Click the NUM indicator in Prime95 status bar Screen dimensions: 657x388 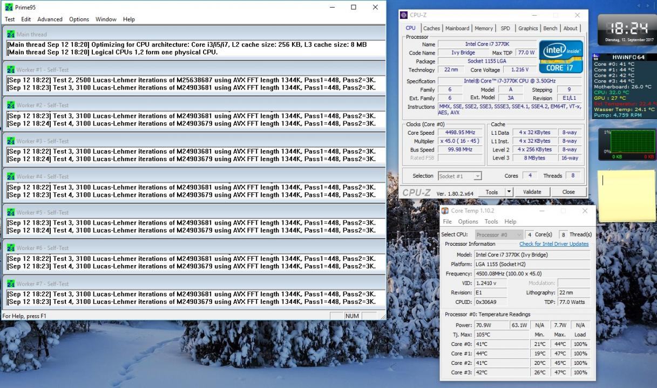tap(352, 316)
